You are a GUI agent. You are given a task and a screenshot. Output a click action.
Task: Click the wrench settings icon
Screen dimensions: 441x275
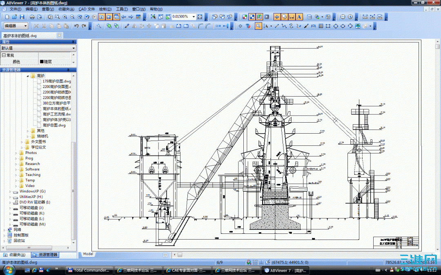click(99, 26)
